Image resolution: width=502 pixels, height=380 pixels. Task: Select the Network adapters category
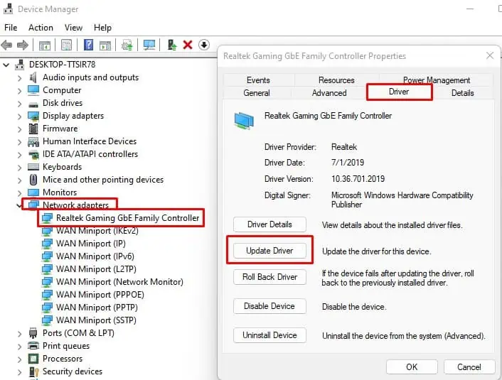pos(75,205)
